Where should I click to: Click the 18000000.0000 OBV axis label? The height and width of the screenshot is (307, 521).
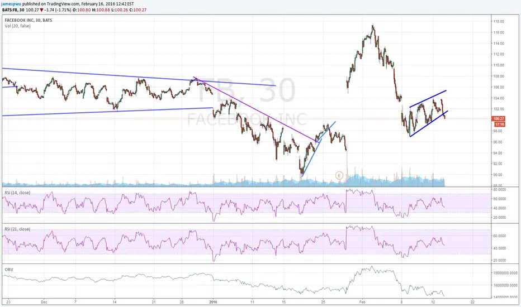click(x=506, y=273)
